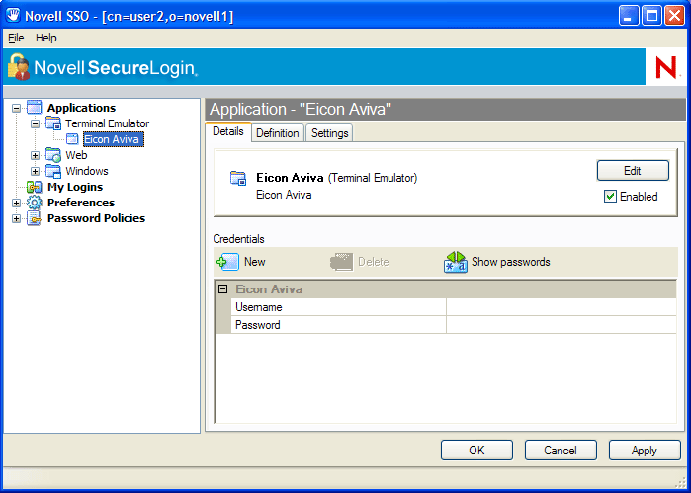Screen dimensions: 691x493
Task: Click the Web folder icon
Action: pyautogui.click(x=53, y=155)
